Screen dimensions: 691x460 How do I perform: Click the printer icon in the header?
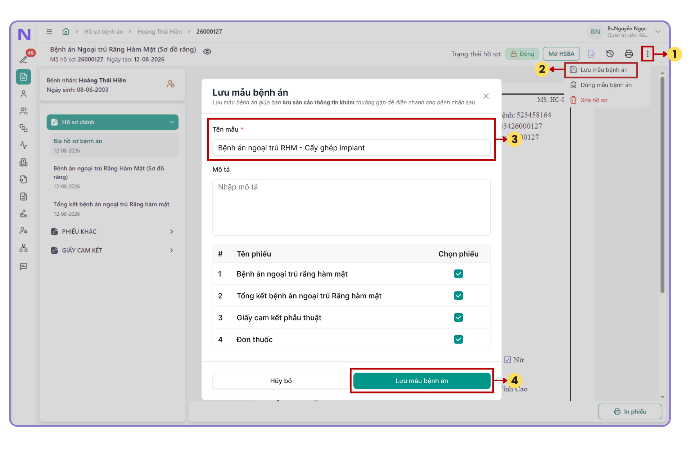tap(629, 54)
